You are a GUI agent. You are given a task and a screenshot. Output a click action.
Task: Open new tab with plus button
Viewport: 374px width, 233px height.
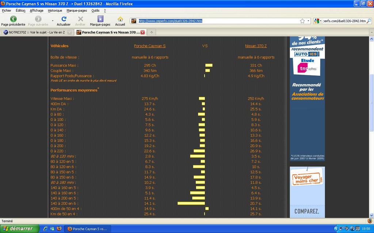(x=152, y=32)
